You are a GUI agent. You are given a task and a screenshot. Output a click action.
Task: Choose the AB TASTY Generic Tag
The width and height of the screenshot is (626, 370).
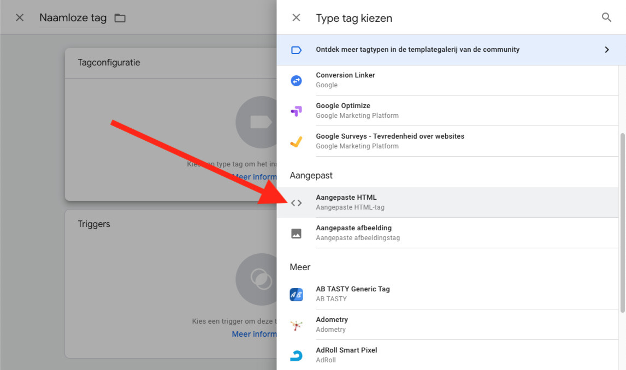pyautogui.click(x=447, y=294)
